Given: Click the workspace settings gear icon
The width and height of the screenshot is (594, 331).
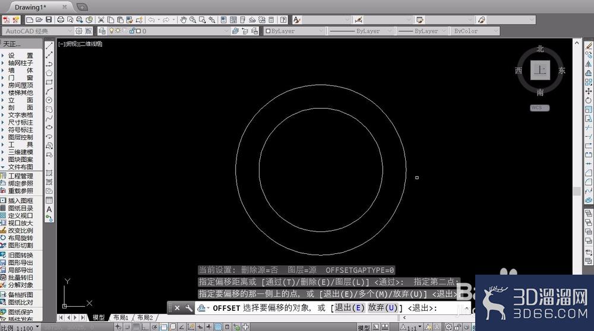Looking at the screenshot, I should [x=79, y=31].
